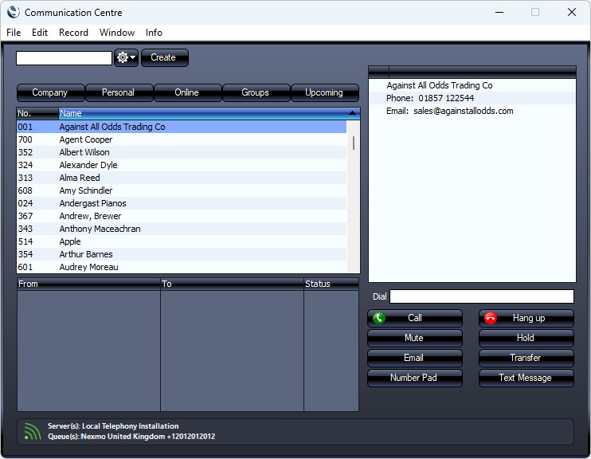Select contact Alexander Dyle in list

click(88, 165)
